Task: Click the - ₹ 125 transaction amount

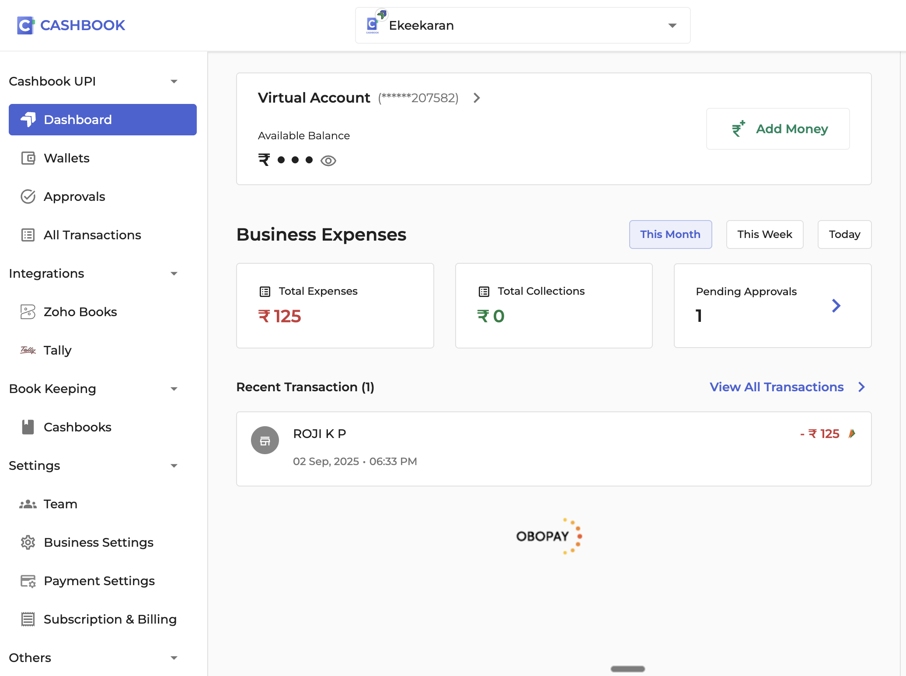Action: 819,434
